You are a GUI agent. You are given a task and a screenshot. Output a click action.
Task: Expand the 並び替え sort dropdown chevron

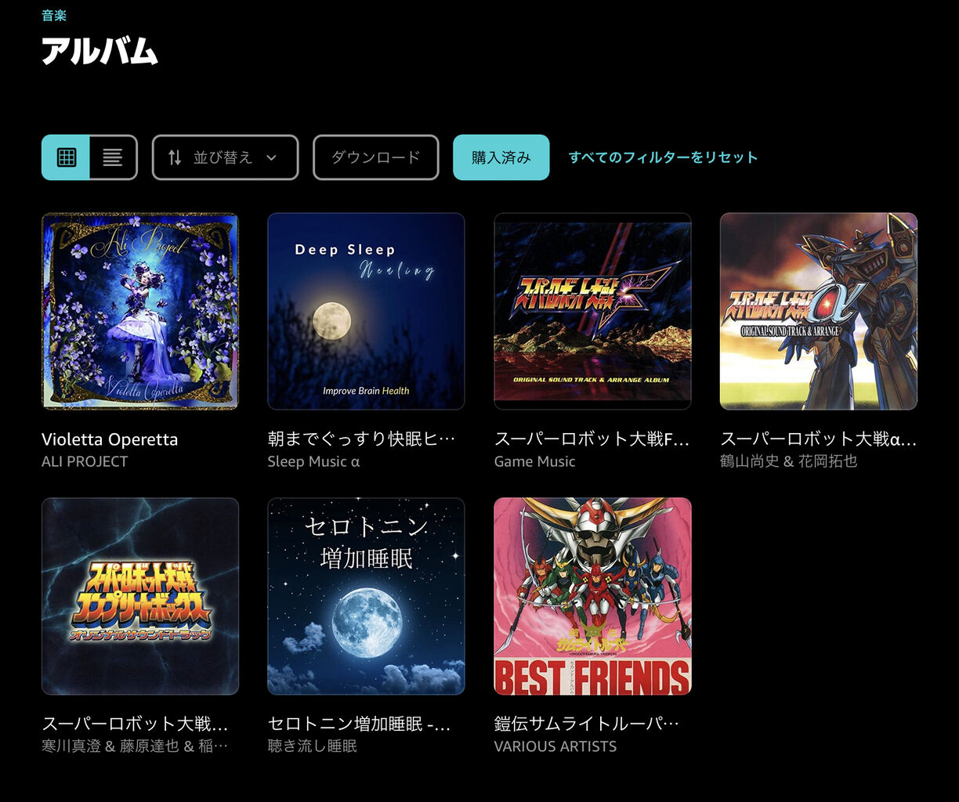pos(271,157)
